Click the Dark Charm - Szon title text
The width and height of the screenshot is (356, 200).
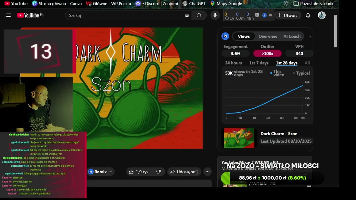[x=279, y=134]
